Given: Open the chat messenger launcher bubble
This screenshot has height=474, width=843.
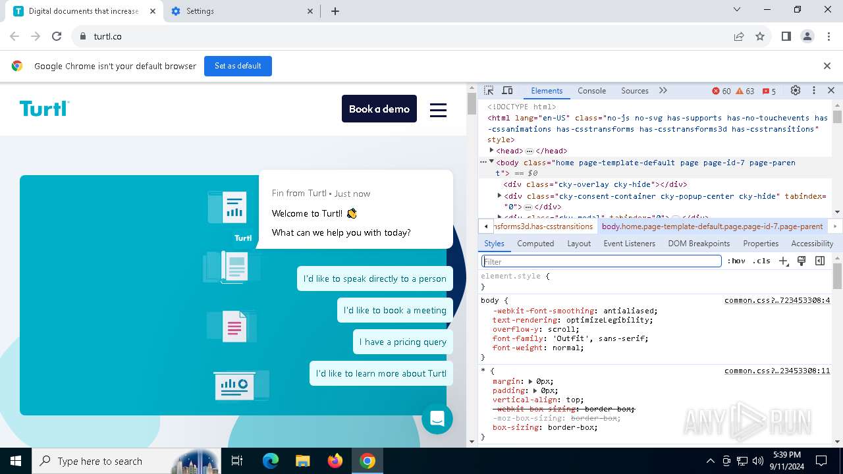Looking at the screenshot, I should 437,418.
